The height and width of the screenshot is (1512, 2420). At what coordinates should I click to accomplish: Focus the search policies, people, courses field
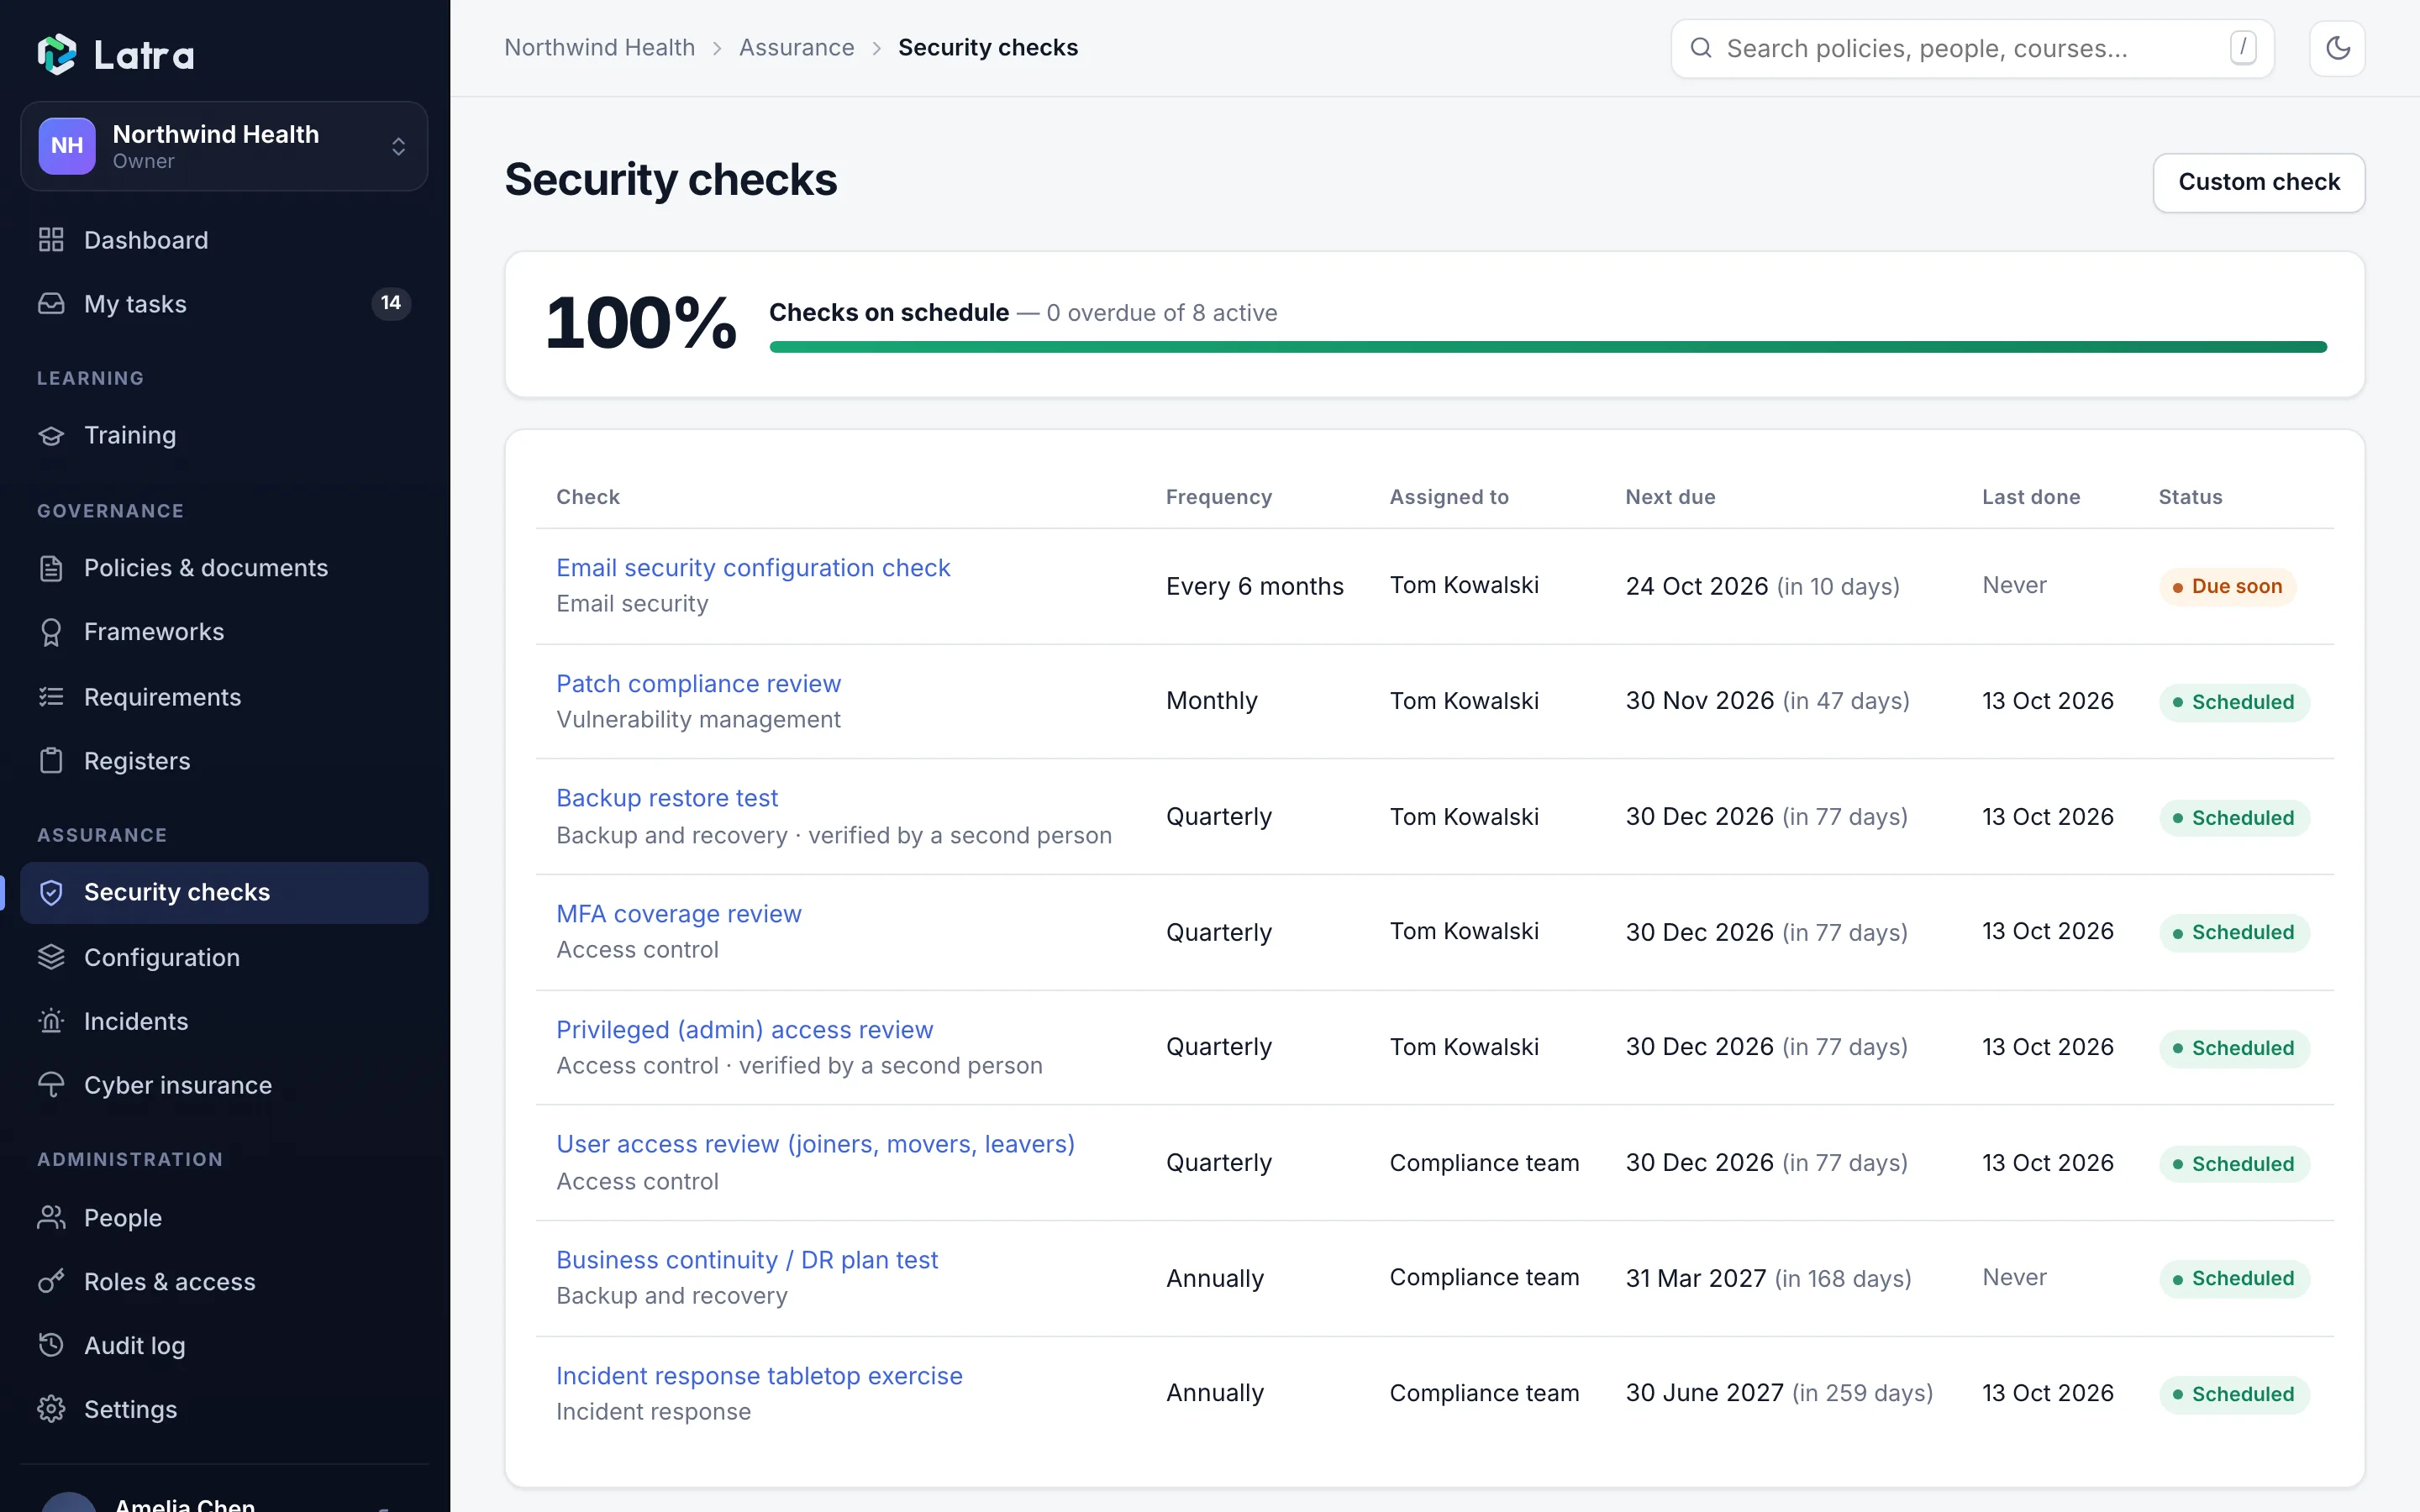pyautogui.click(x=1972, y=48)
